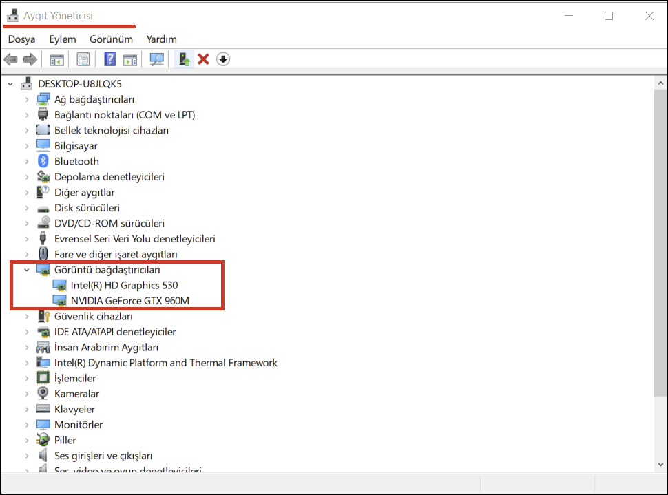Click the Piller battery icon
This screenshot has width=668, height=495.
pyautogui.click(x=43, y=440)
